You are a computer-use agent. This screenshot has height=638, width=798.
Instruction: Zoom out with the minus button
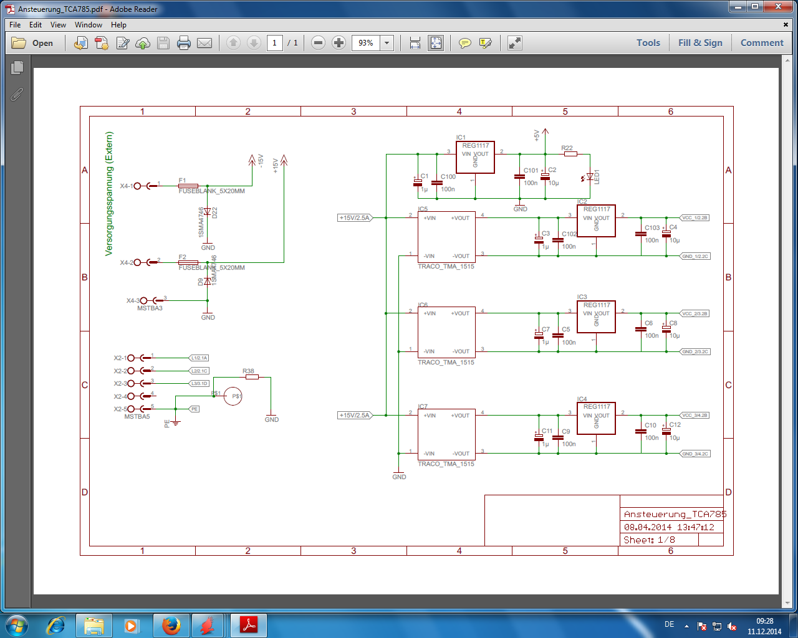[318, 43]
